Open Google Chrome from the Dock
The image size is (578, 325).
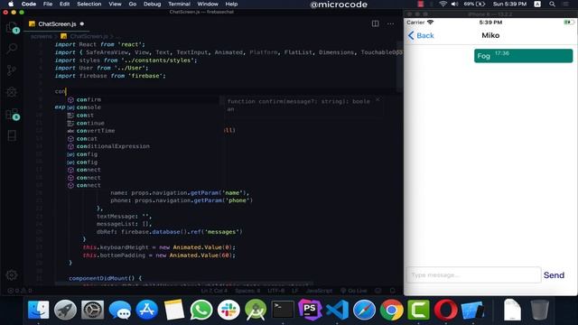tap(391, 310)
